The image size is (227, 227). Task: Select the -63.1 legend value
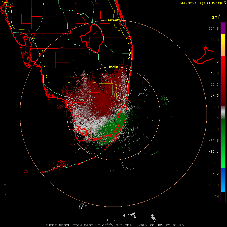pyautogui.click(x=214, y=152)
